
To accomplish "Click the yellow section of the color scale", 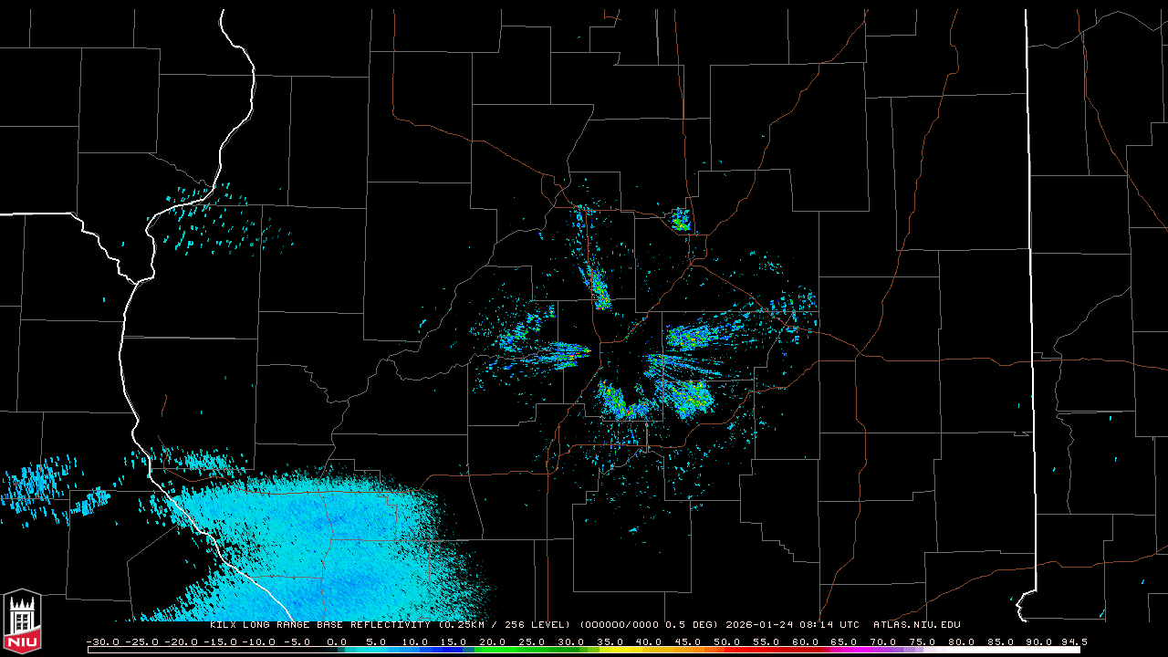I will pyautogui.click(x=648, y=650).
